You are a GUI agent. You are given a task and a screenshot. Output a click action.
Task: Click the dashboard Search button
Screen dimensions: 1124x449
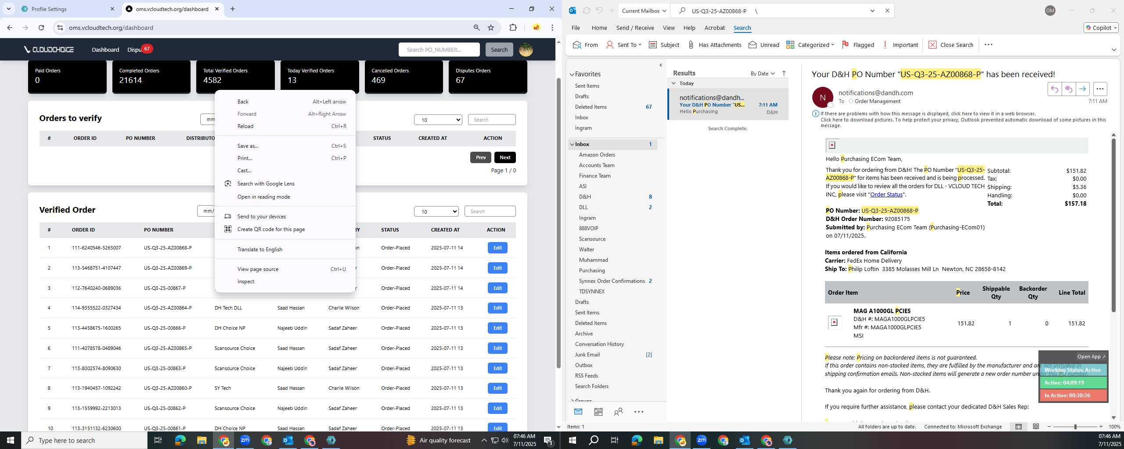click(x=499, y=50)
